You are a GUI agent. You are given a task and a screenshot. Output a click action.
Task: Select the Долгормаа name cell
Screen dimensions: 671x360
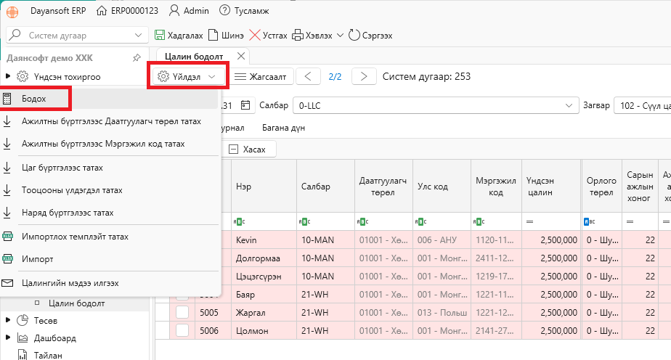coord(264,258)
